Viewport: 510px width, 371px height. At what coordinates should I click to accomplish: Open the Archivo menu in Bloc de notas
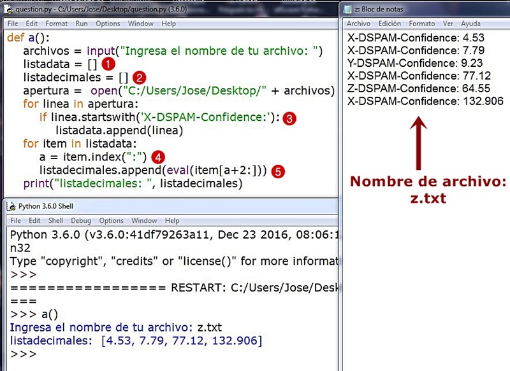(x=358, y=23)
